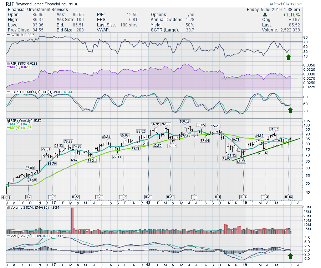Click the 44.48 starting price label
Image resolution: width=321 pixels, height=268 pixels.
pos(6,197)
